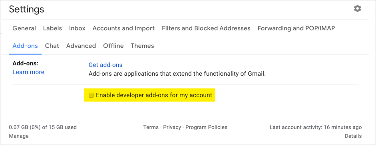Screen dimensions: 376x145
Task: Click the Settings page heading
Action: point(27,9)
